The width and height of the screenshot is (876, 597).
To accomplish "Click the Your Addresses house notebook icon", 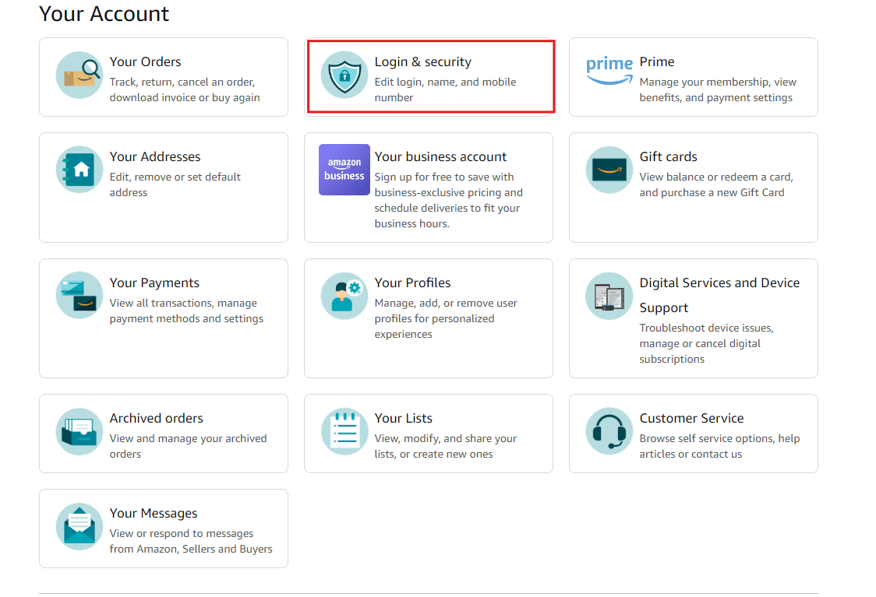I will pyautogui.click(x=79, y=170).
